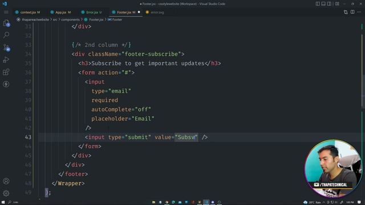Viewport: 365px width, 205px height.
Task: Click thapareactwebsite in the breadcrumb
Action: (x=35, y=20)
